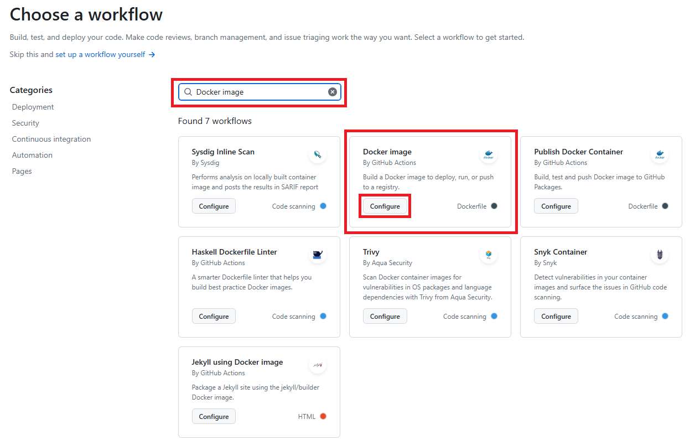Clear the search field using the X button
The width and height of the screenshot is (695, 440).
[x=332, y=91]
